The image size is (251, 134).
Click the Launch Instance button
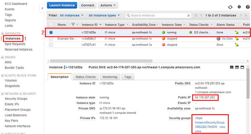62,5
